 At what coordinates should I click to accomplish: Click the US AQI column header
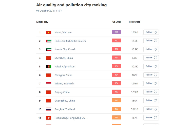tap(117, 22)
